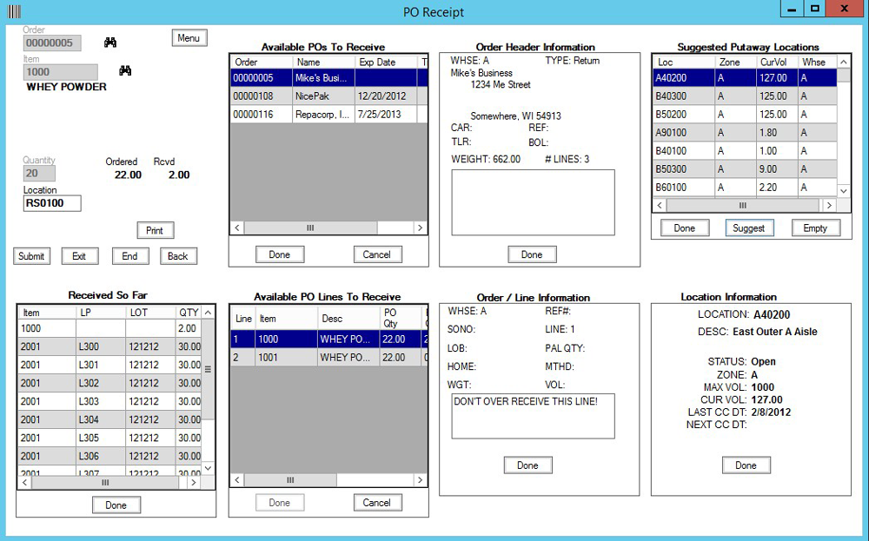The width and height of the screenshot is (869, 541).
Task: Select putaway location B40100
Action: click(x=745, y=150)
